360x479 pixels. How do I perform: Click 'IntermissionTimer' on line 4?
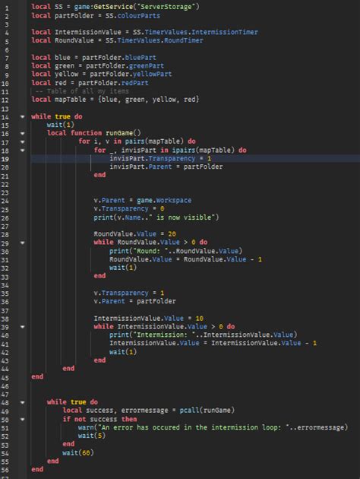225,32
